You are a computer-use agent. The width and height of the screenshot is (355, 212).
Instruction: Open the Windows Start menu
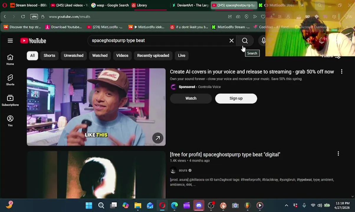(89, 205)
